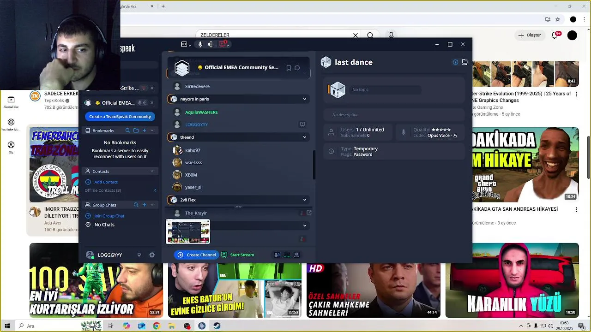The height and width of the screenshot is (332, 591).
Task: Open the server chat bubble icon
Action: (297, 68)
